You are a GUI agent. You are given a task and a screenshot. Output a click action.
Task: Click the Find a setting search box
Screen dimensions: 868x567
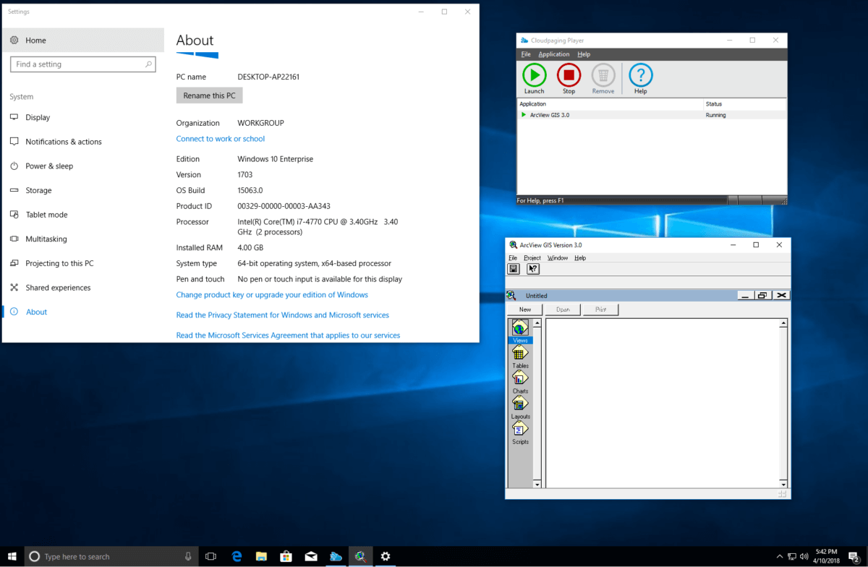click(x=82, y=64)
